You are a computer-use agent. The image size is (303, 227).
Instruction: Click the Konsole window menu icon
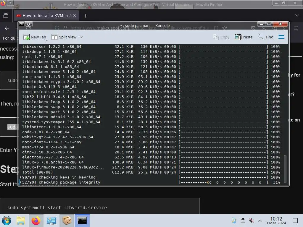(21, 24)
